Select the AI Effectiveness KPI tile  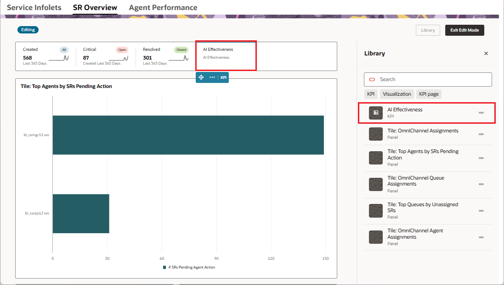tap(226, 56)
